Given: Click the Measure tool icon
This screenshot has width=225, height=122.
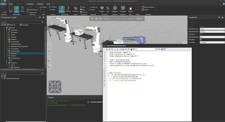Looking at the screenshot, I should click(43, 7).
